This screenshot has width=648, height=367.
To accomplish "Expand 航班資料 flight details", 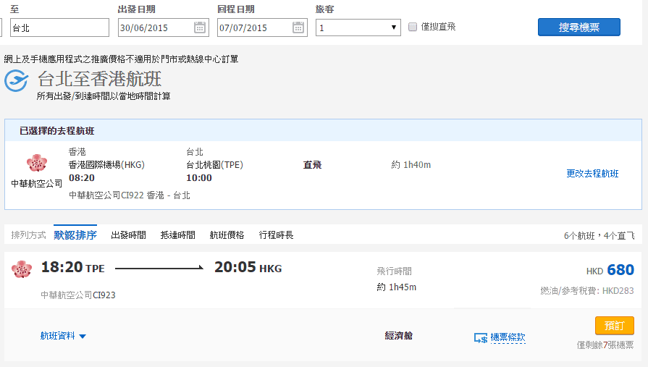I will tap(64, 336).
